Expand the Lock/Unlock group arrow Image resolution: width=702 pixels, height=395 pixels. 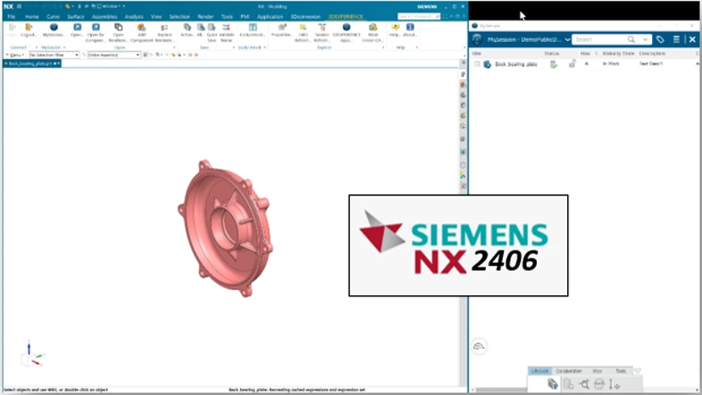tap(264, 47)
